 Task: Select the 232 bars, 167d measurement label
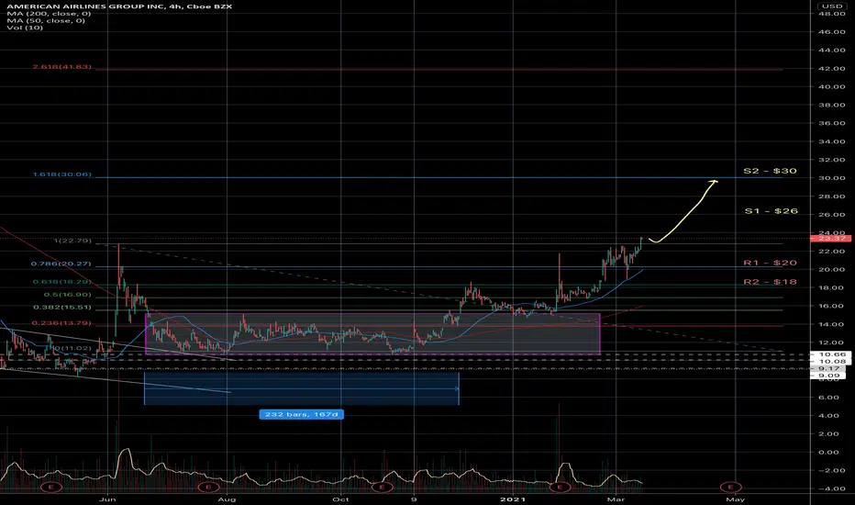click(302, 414)
